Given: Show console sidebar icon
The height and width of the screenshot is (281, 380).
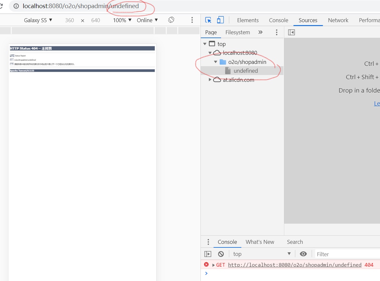Looking at the screenshot, I should click(x=208, y=254).
